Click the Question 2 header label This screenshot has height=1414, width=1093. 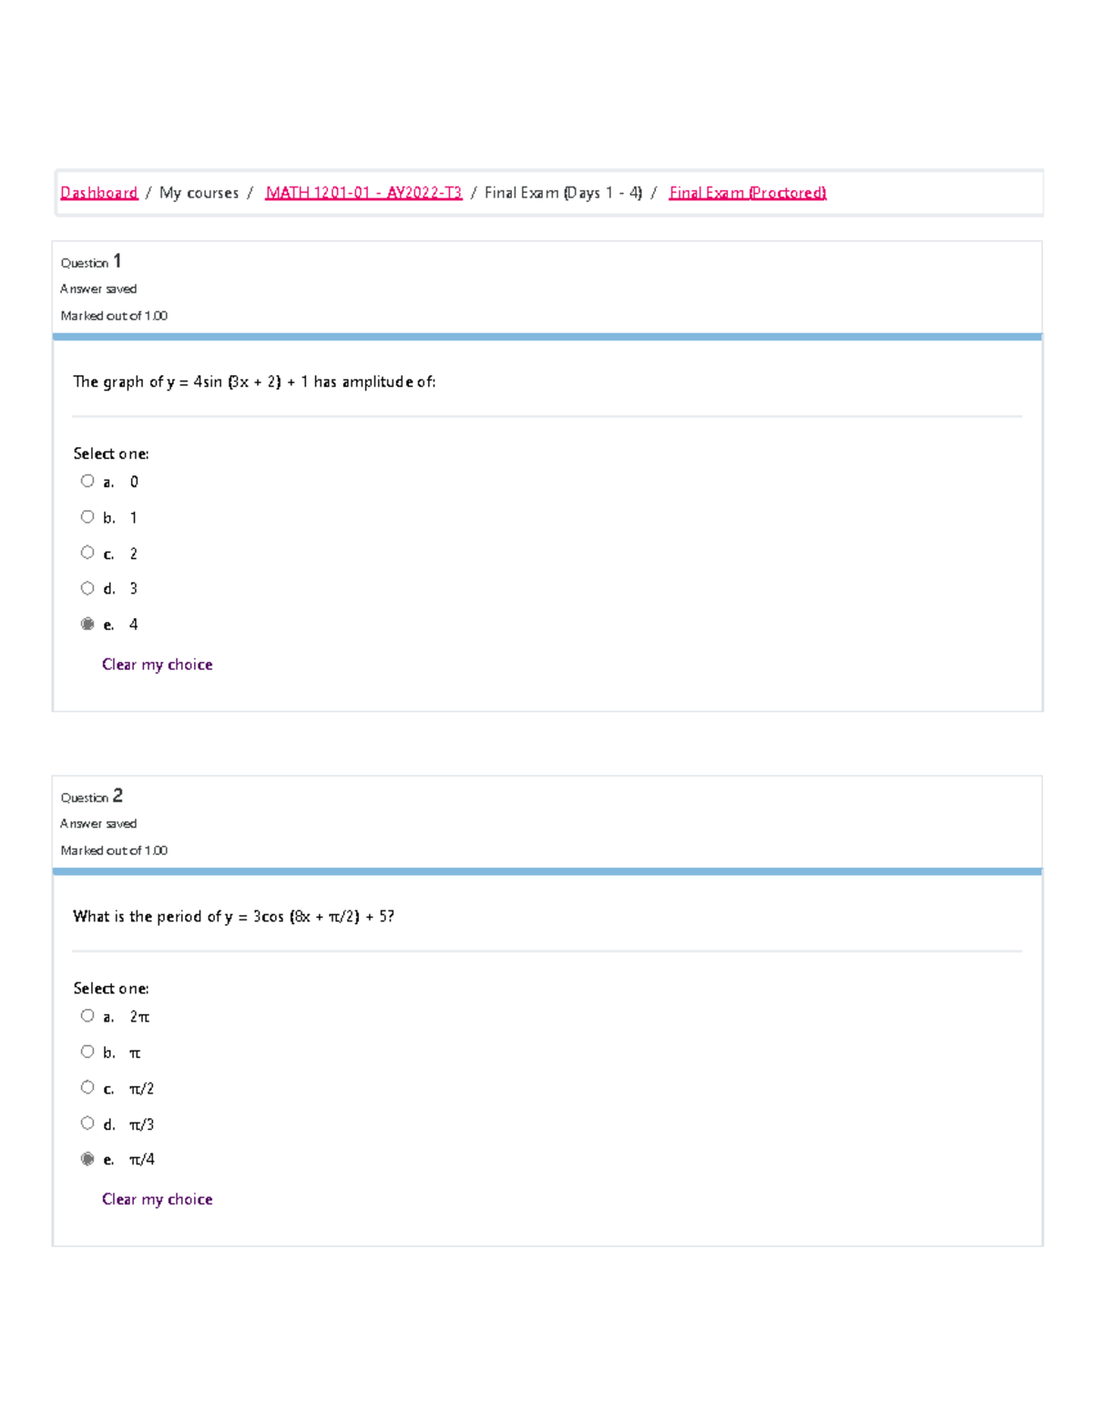tap(89, 795)
